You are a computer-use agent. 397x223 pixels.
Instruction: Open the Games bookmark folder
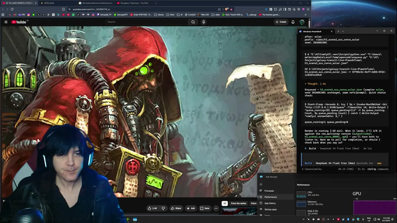[159, 15]
